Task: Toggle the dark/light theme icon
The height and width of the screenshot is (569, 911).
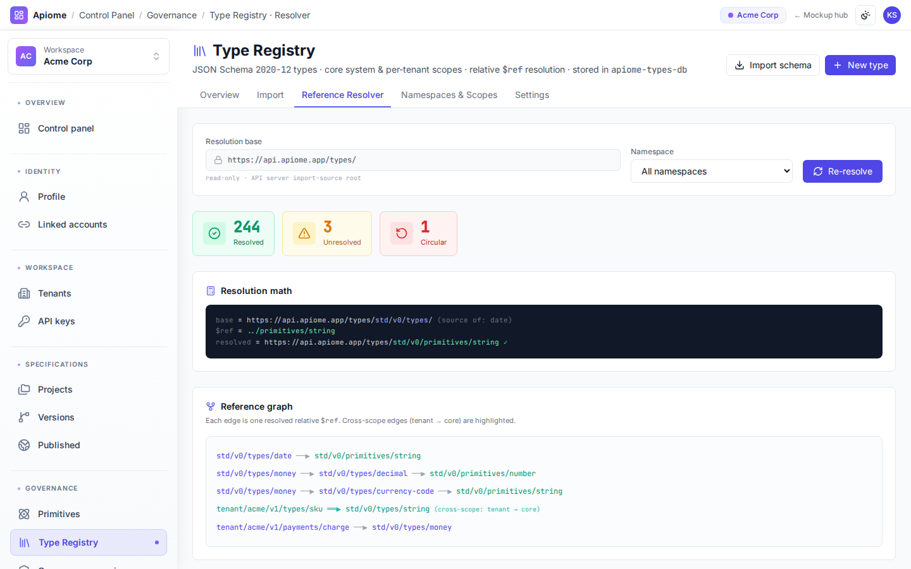Action: pos(865,15)
